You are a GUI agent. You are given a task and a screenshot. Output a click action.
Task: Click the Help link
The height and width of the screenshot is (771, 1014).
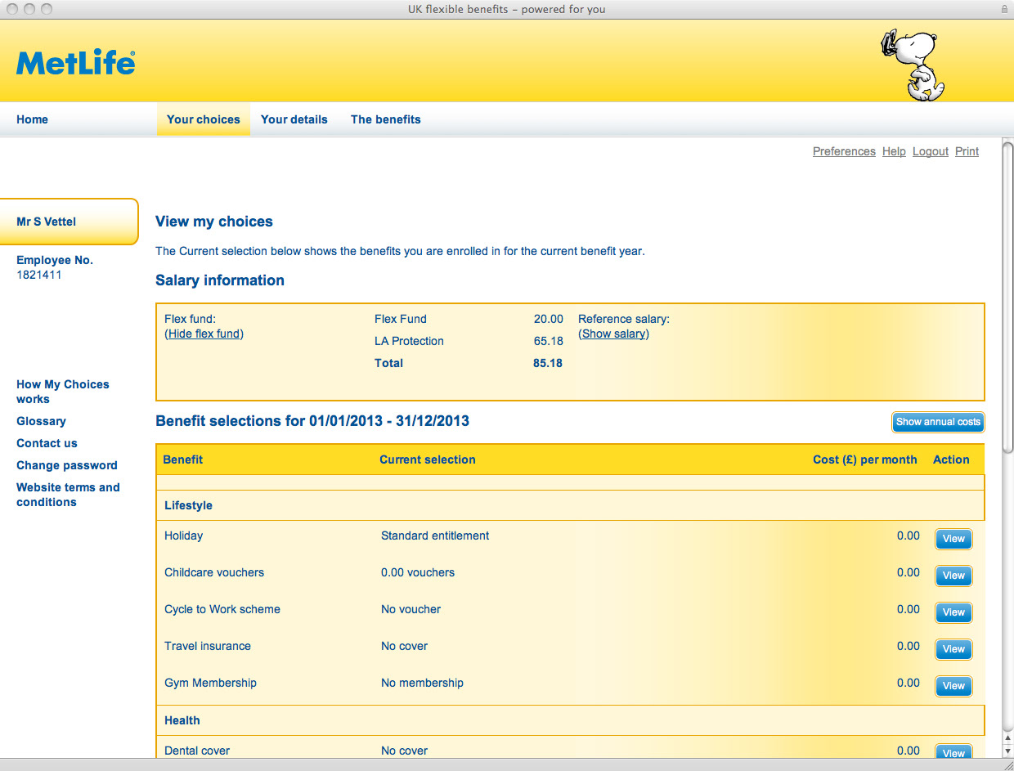pos(894,151)
